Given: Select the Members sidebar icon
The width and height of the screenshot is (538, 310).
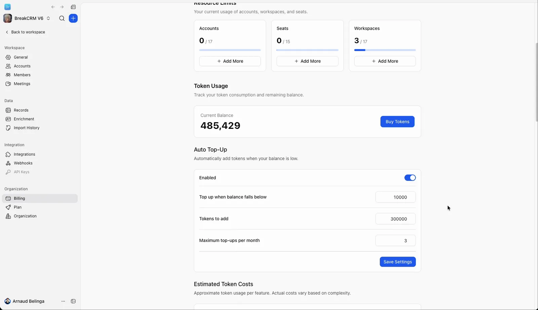Looking at the screenshot, I should coord(8,75).
